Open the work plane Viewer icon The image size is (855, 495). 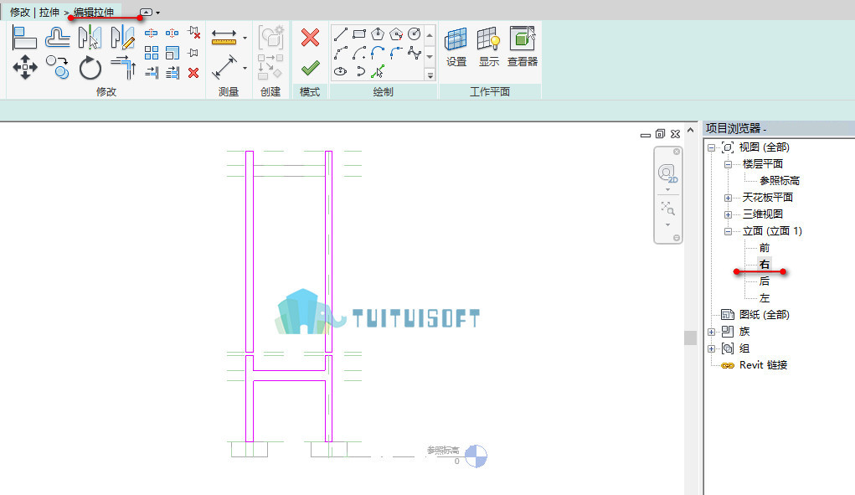pyautogui.click(x=523, y=47)
